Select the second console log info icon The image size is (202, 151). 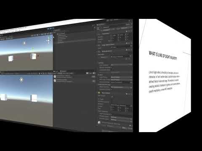coord(55,81)
